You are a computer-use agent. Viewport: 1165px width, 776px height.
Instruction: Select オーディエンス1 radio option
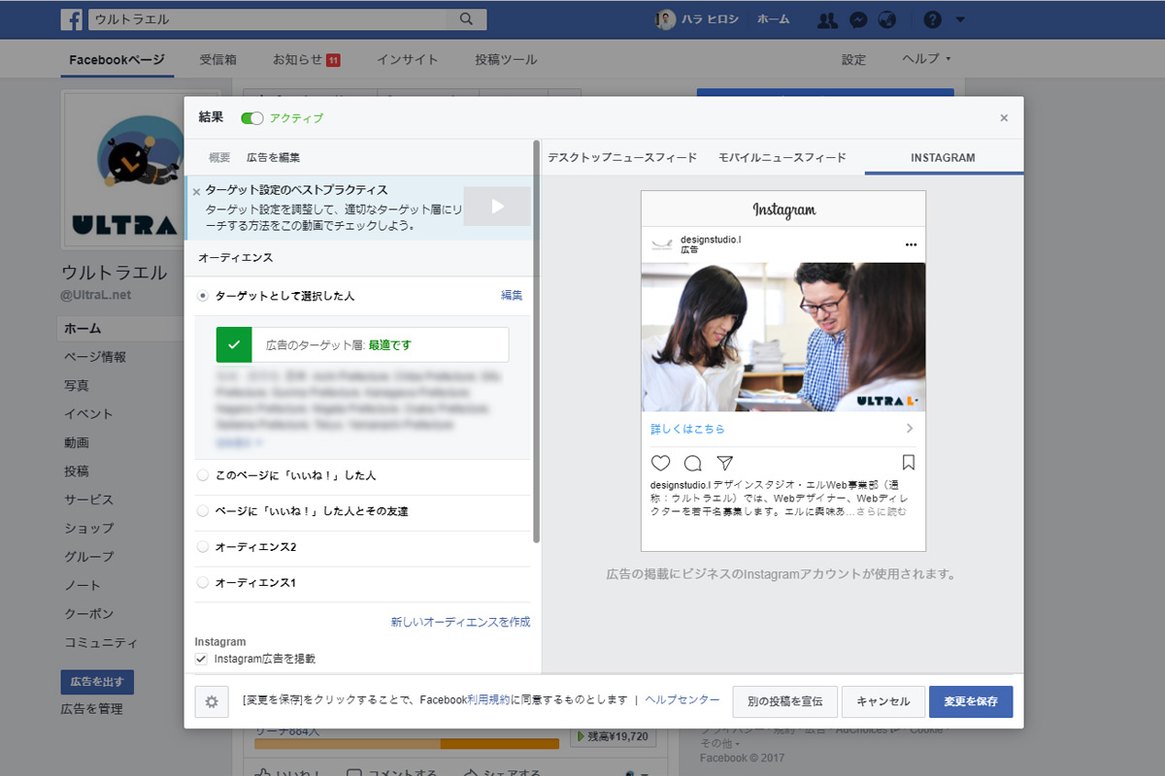[202, 583]
